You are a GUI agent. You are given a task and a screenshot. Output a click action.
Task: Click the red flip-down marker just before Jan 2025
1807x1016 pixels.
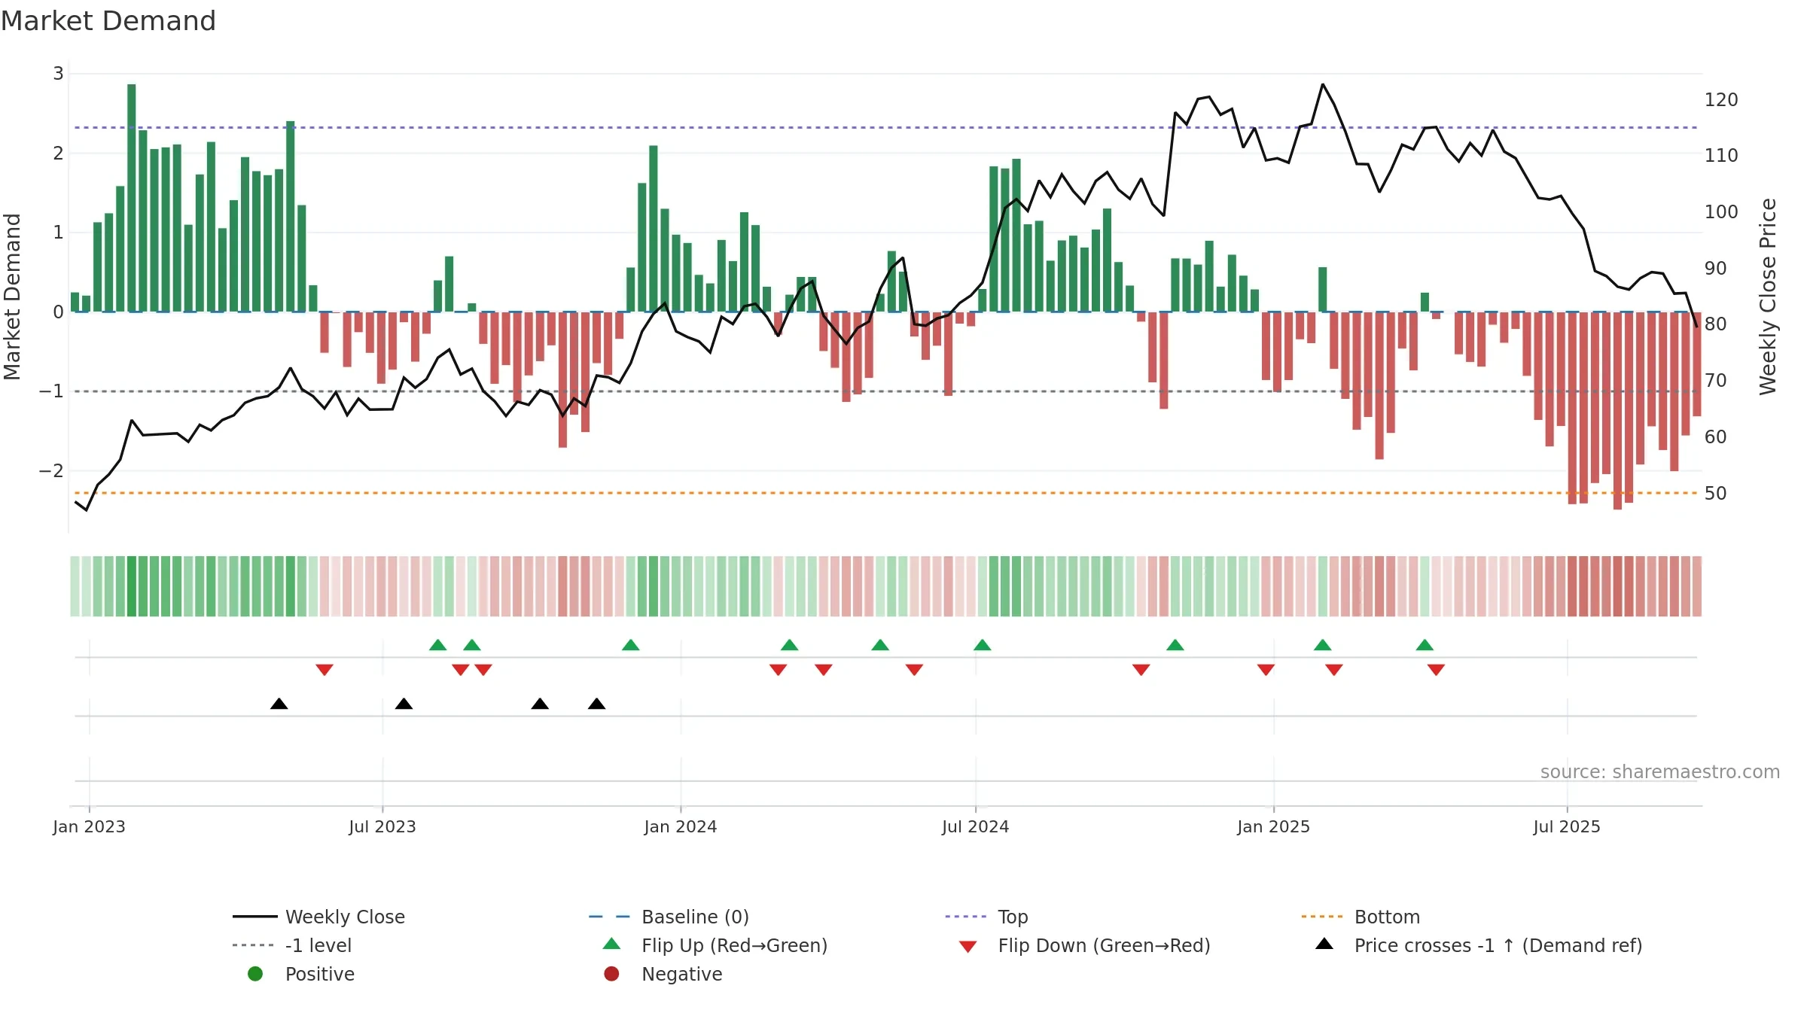[x=1266, y=670]
